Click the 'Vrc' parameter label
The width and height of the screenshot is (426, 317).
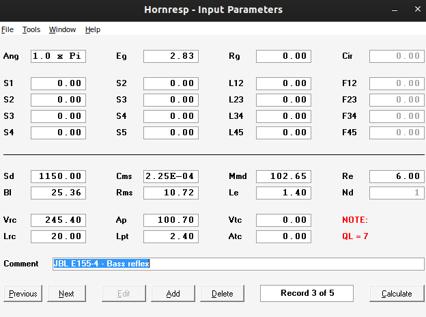coord(10,220)
